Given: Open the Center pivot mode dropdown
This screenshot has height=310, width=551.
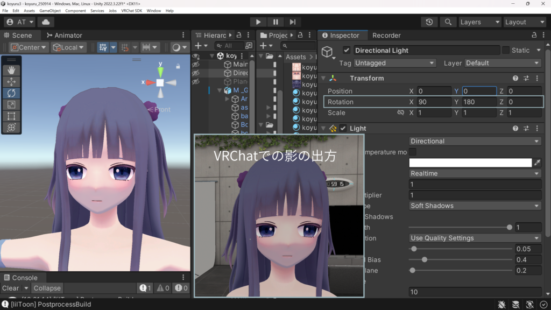Looking at the screenshot, I should (28, 47).
